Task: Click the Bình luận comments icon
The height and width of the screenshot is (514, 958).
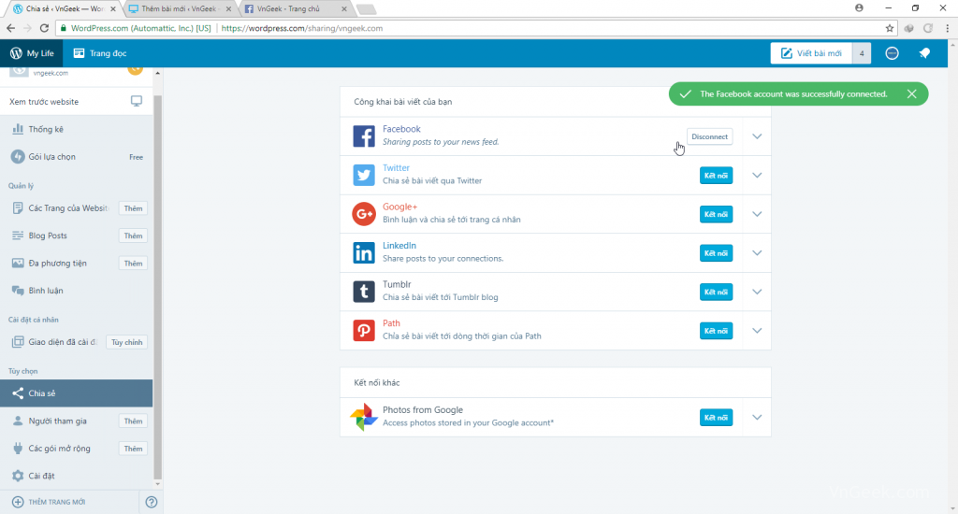Action: [x=18, y=291]
